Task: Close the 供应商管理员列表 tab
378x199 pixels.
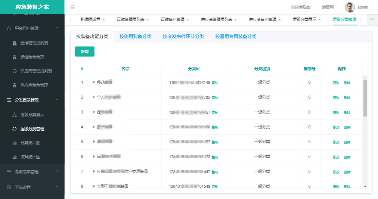Action: 236,20
